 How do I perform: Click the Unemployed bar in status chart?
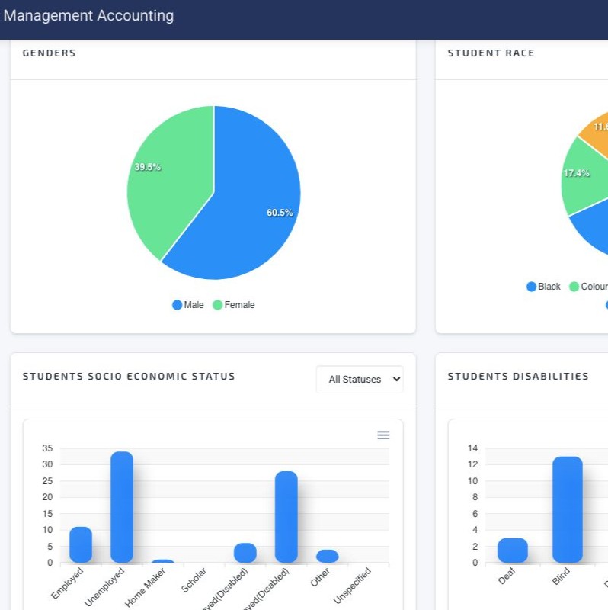pos(122,507)
